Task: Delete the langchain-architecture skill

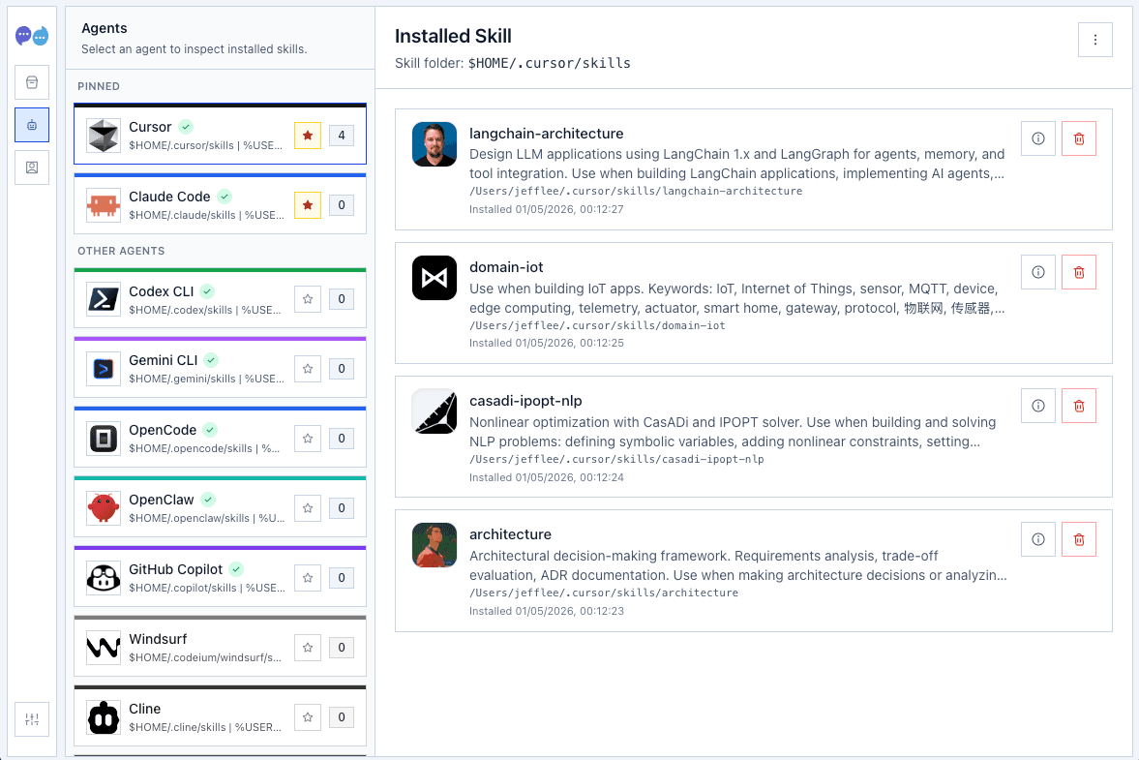Action: [1079, 138]
